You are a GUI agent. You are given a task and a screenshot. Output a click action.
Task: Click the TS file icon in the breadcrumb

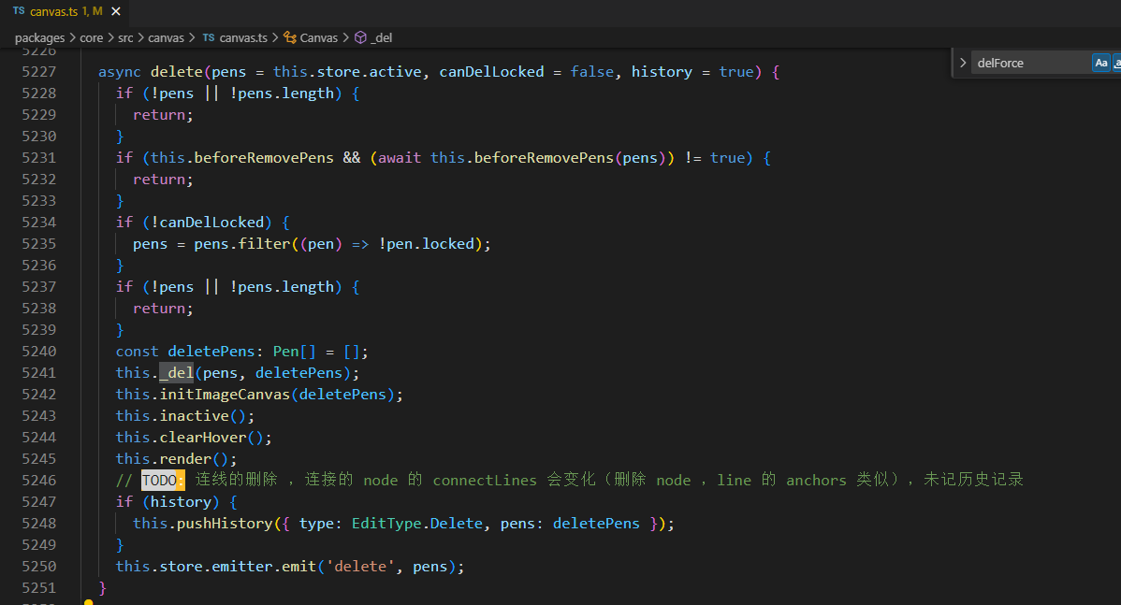[x=208, y=37]
